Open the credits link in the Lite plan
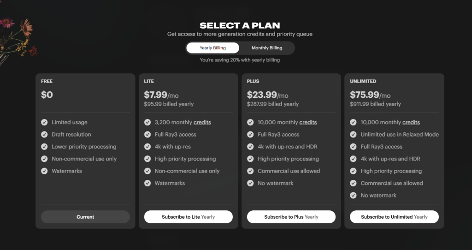This screenshot has height=250, width=472. 202,122
